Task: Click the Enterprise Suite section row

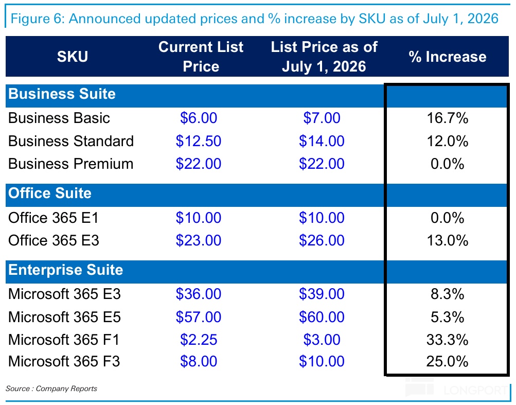Action: [x=66, y=270]
